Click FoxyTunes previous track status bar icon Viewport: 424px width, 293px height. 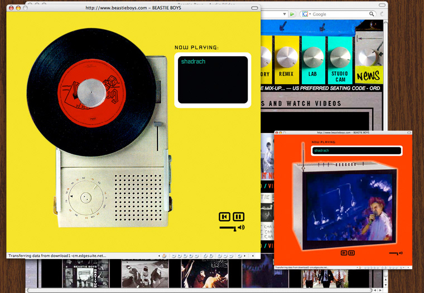174,256
